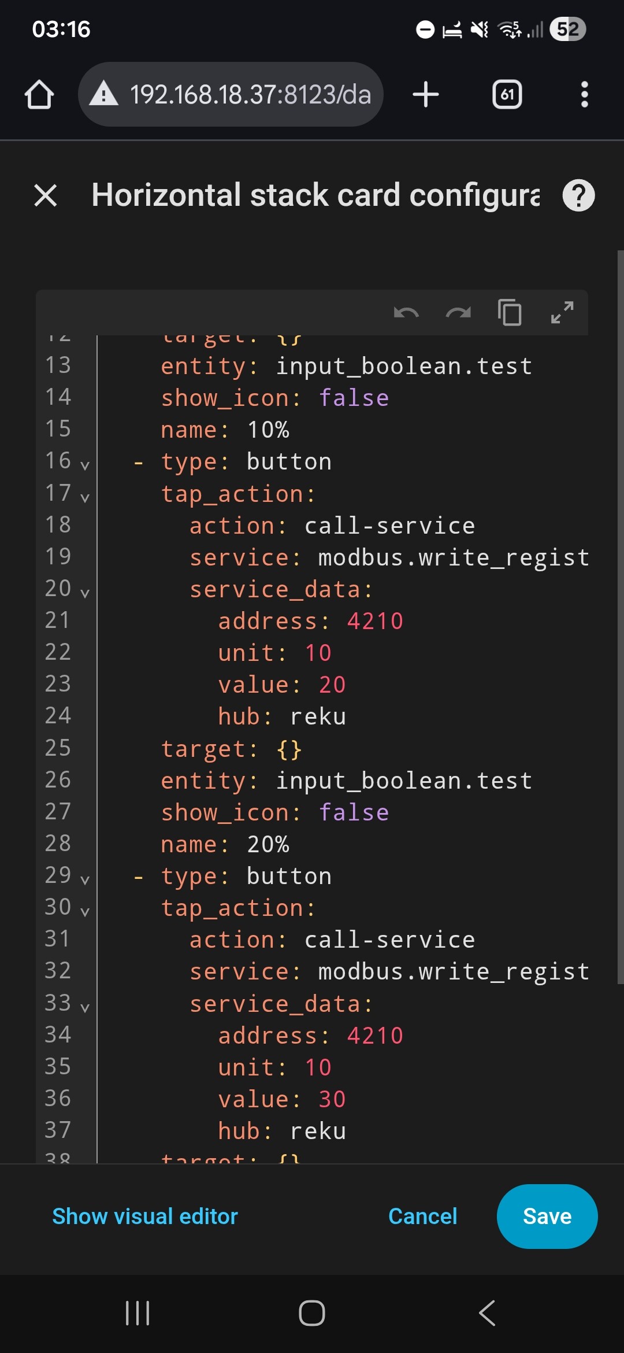Open a new browser tab
This screenshot has width=624, height=1353.
(x=426, y=95)
